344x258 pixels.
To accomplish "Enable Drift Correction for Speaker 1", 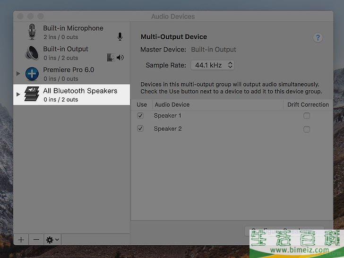I will (x=307, y=116).
